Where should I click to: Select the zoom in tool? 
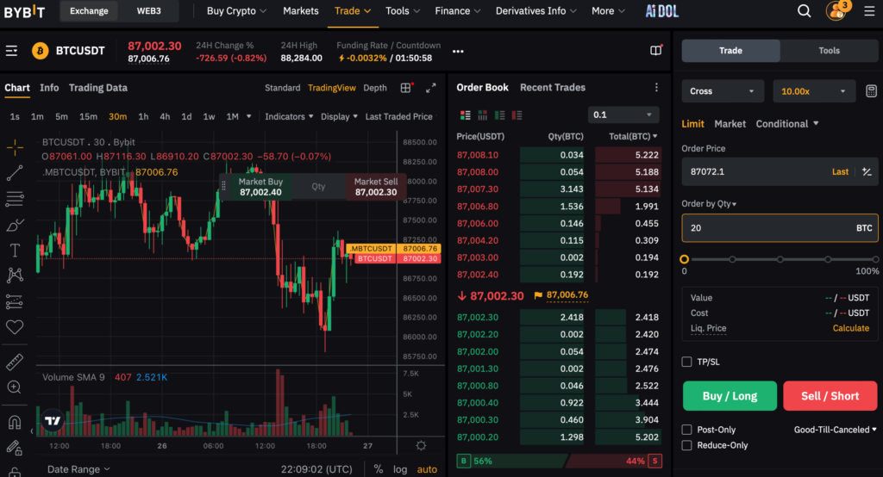click(x=15, y=387)
